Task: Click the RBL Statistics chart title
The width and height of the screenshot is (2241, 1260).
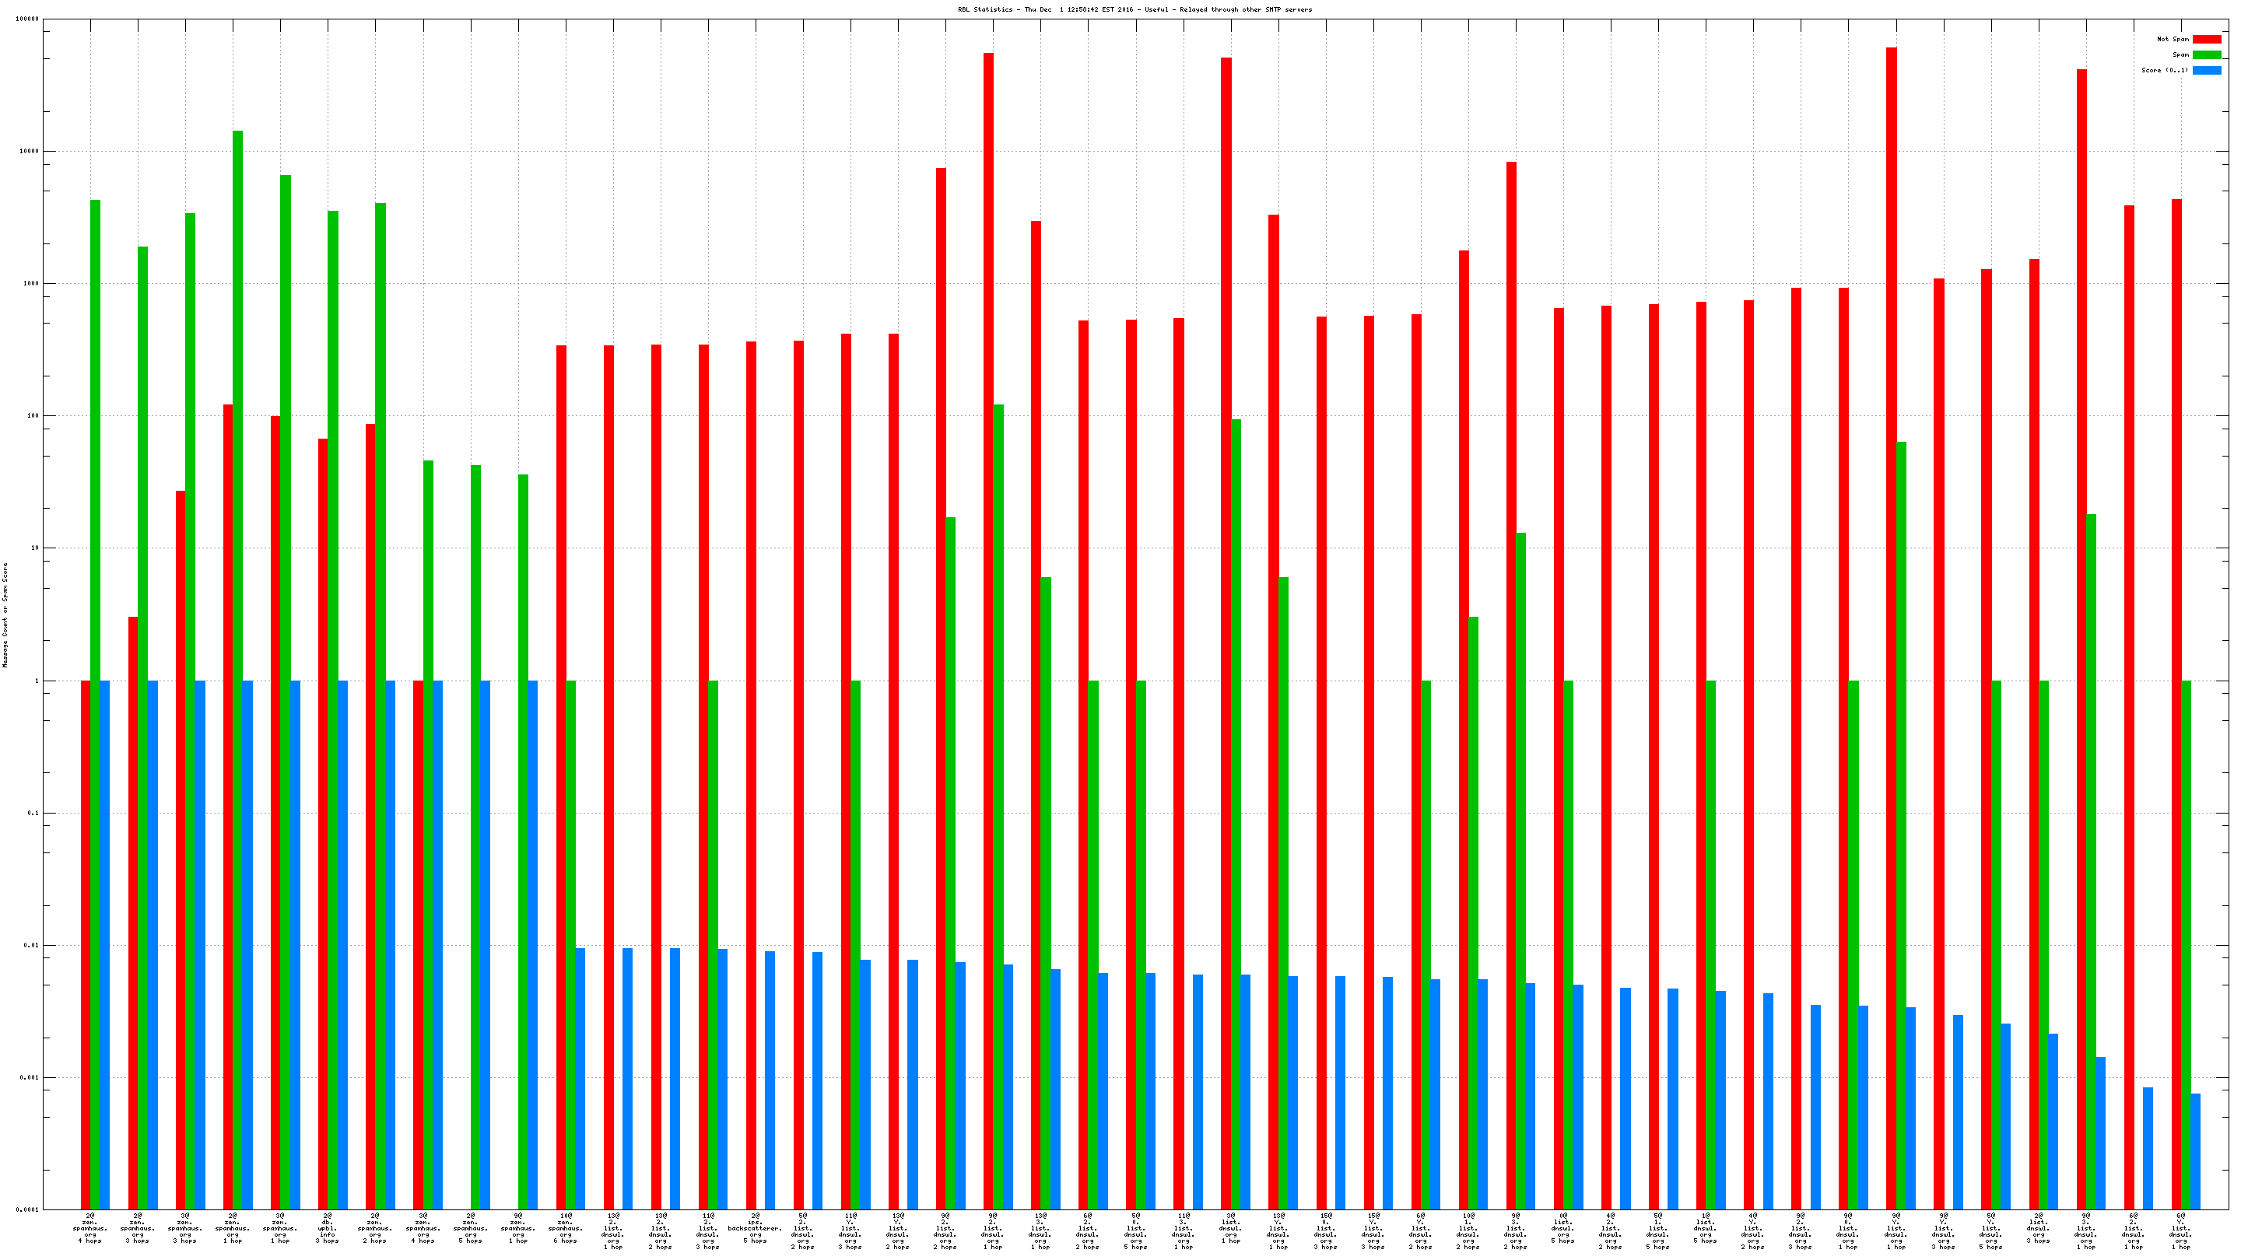Action: click(x=1135, y=9)
